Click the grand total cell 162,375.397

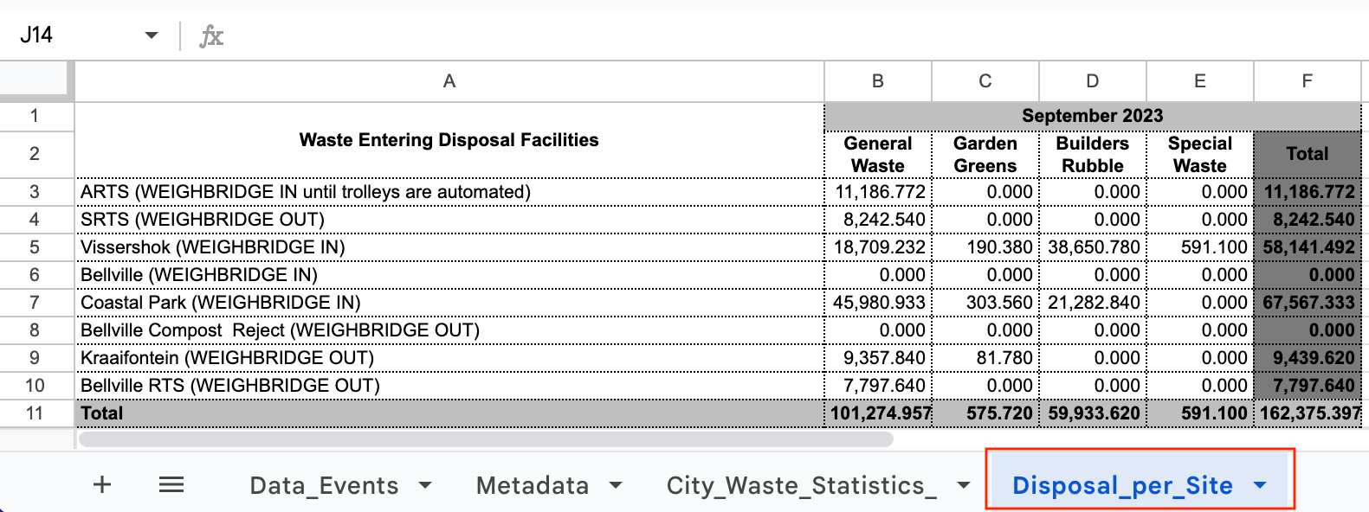[1308, 413]
